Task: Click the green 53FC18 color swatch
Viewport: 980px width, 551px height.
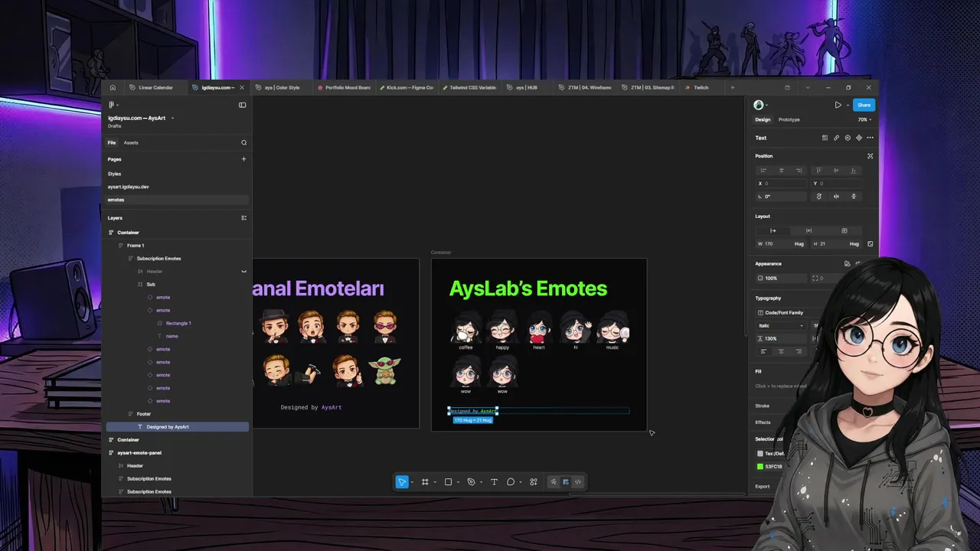Action: point(760,466)
